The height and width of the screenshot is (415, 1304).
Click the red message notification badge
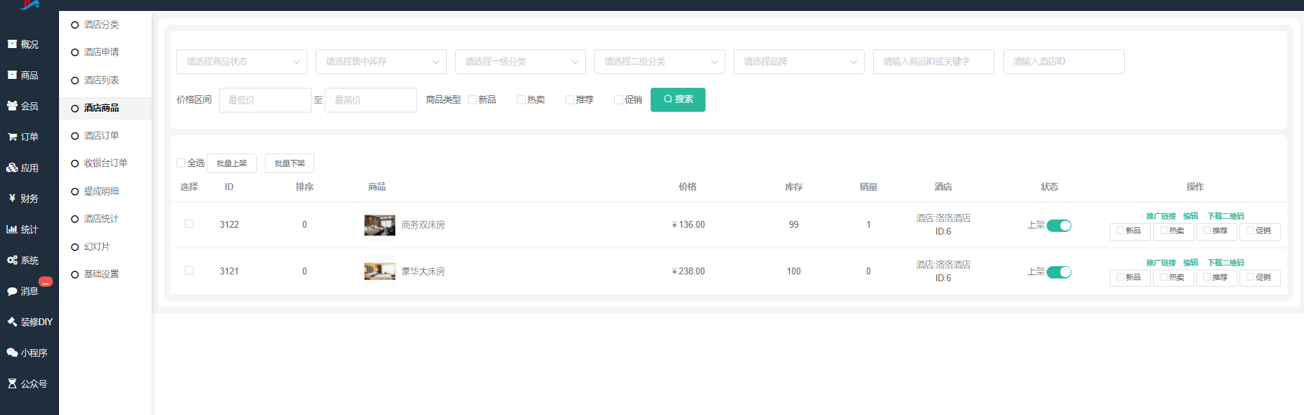[x=45, y=281]
